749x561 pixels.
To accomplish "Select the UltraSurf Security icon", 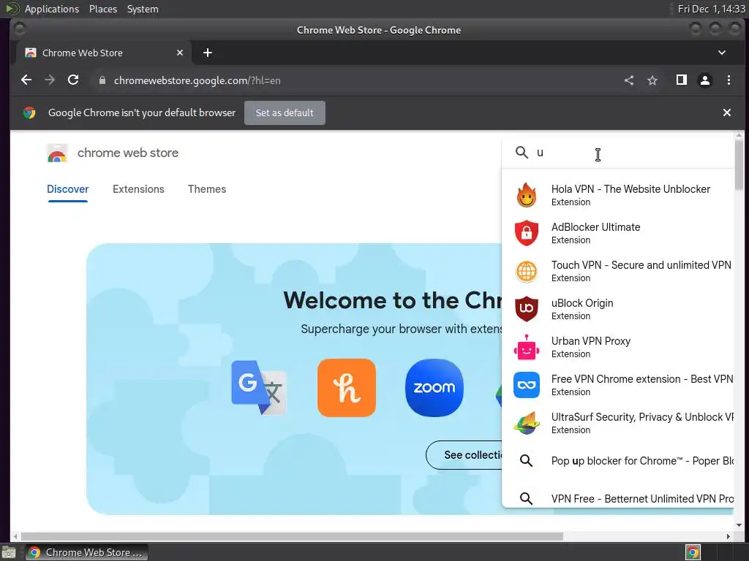I will point(527,423).
